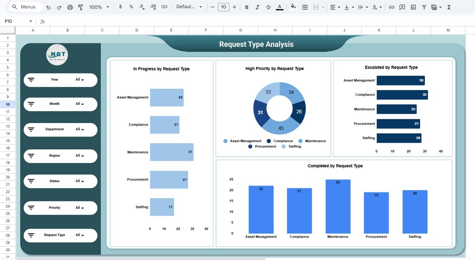475x260 pixels.
Task: Open the Month filter All dropdown
Action: click(79, 104)
